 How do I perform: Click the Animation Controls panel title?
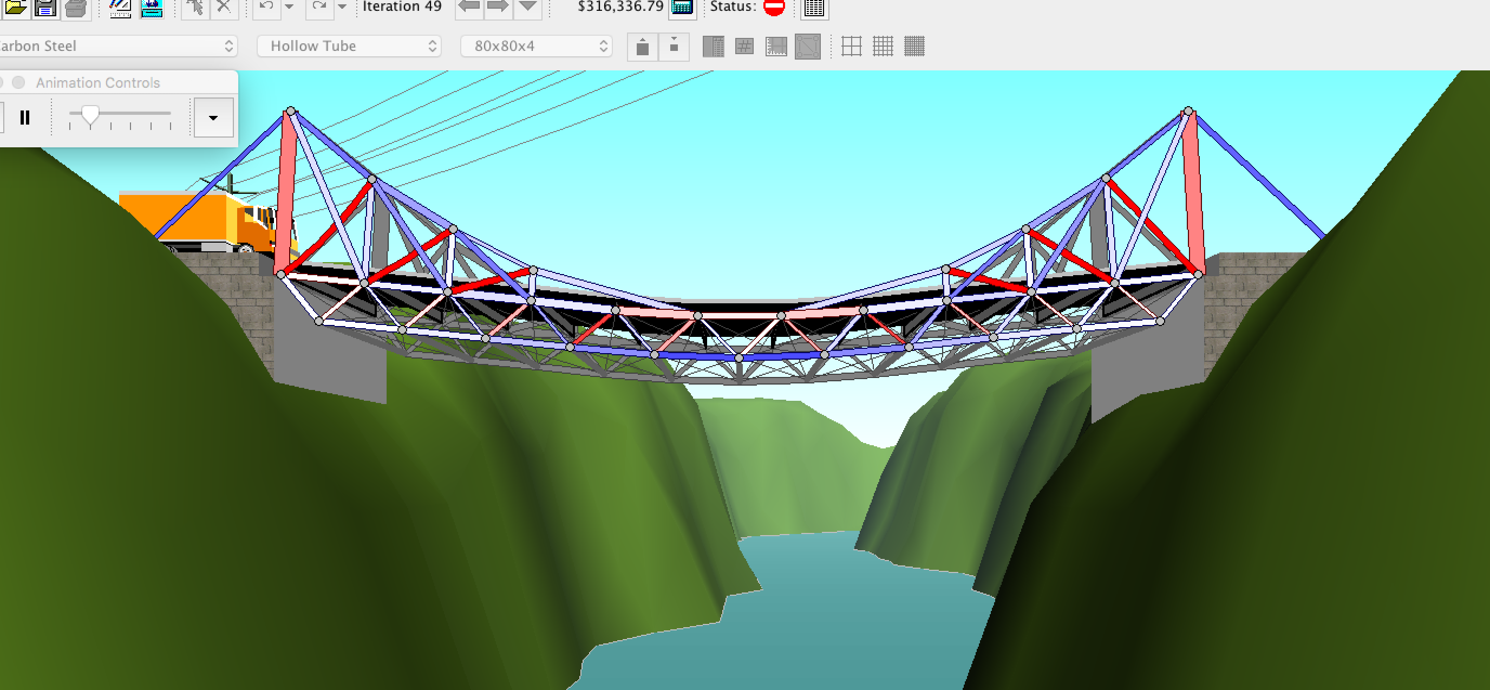point(98,83)
